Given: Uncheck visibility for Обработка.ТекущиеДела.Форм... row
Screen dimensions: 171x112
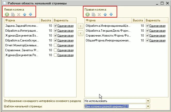Looking at the screenshot, I should click(x=147, y=31).
